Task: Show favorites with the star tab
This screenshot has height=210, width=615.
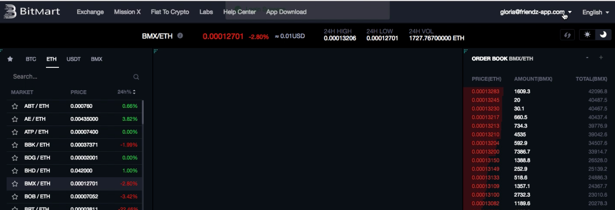Action: coord(10,59)
